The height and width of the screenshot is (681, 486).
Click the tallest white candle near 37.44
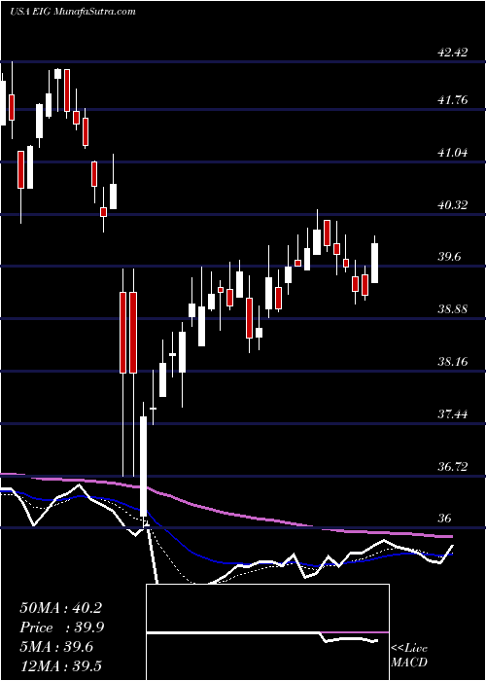click(143, 466)
